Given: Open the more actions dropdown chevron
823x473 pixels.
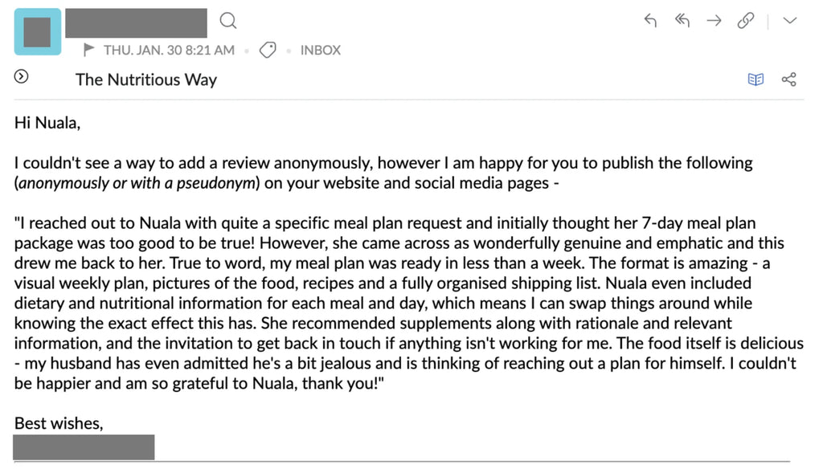Looking at the screenshot, I should (x=789, y=21).
